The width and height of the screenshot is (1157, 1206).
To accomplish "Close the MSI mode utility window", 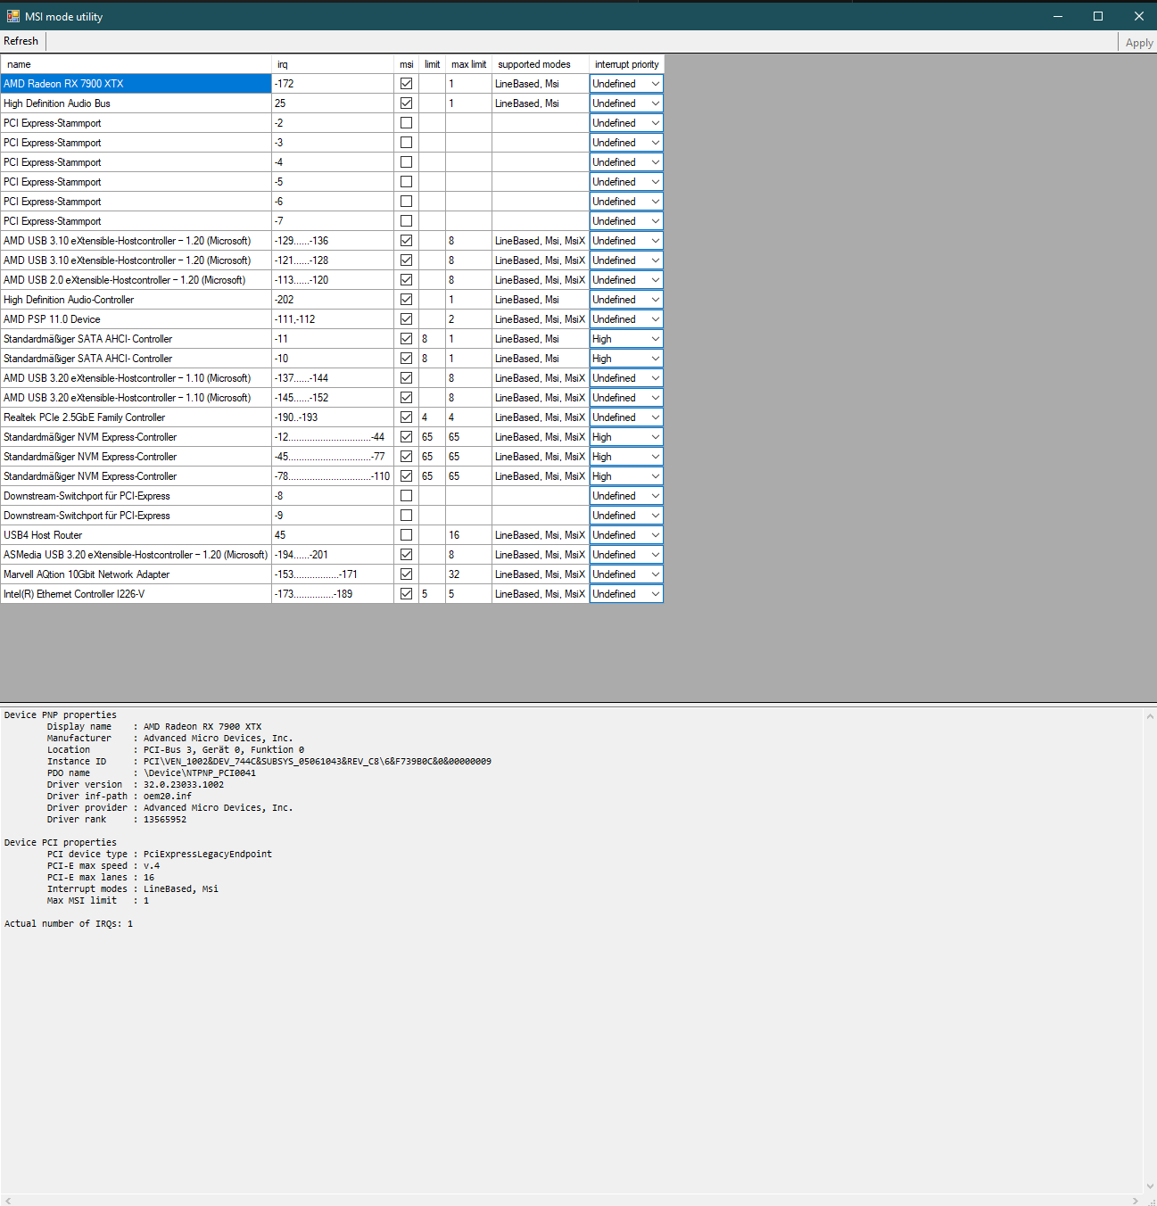I will click(1138, 16).
